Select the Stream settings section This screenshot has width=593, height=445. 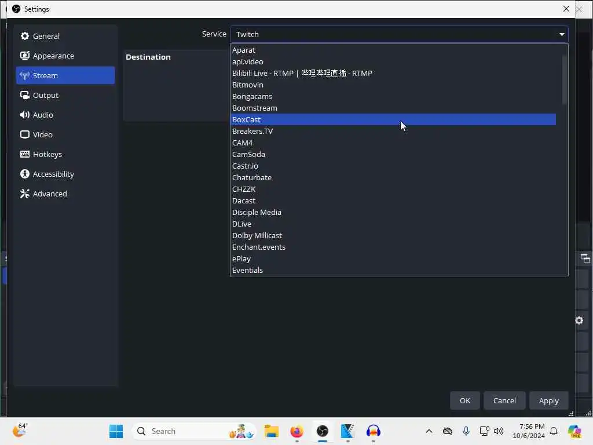(x=65, y=75)
